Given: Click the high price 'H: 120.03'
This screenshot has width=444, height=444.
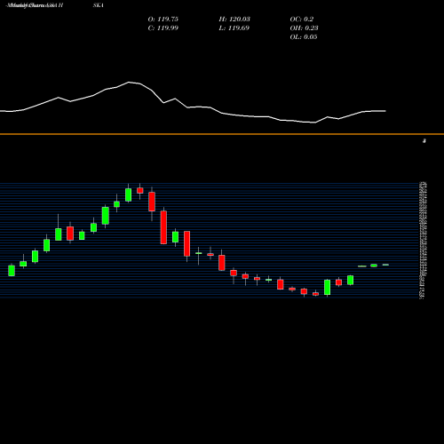Looking at the screenshot, I should (234, 20).
